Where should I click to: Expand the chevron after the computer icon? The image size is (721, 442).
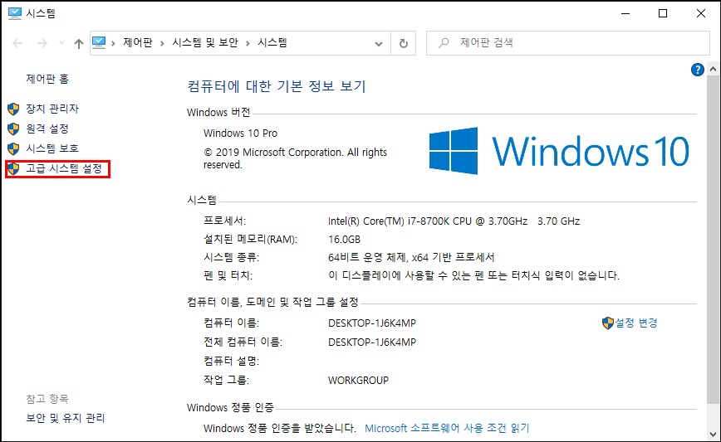pyautogui.click(x=113, y=43)
